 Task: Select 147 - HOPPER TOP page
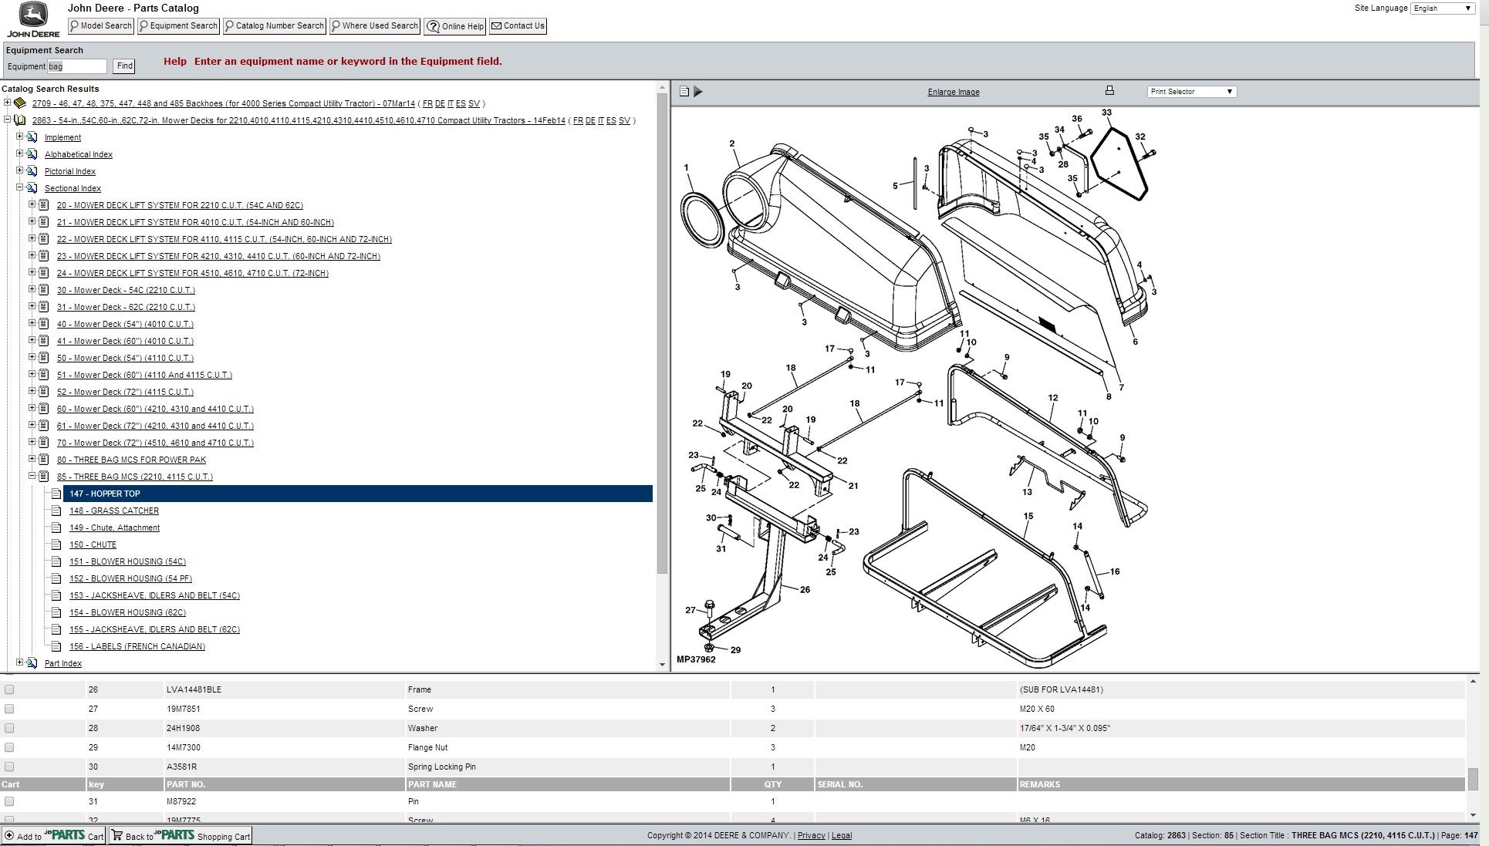(x=358, y=494)
